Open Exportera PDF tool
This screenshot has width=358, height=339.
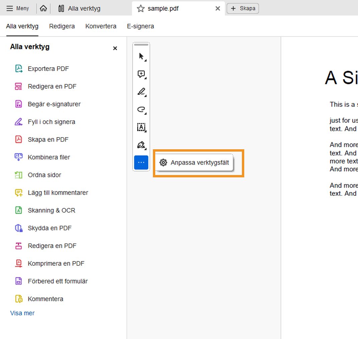coord(48,69)
